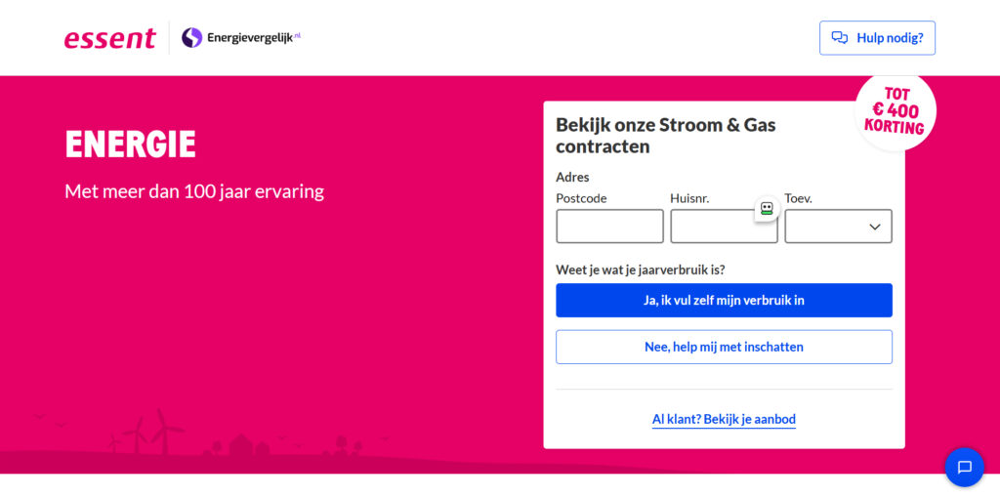Open the floating chat bubble button
The image size is (1000, 498).
pyautogui.click(x=964, y=467)
